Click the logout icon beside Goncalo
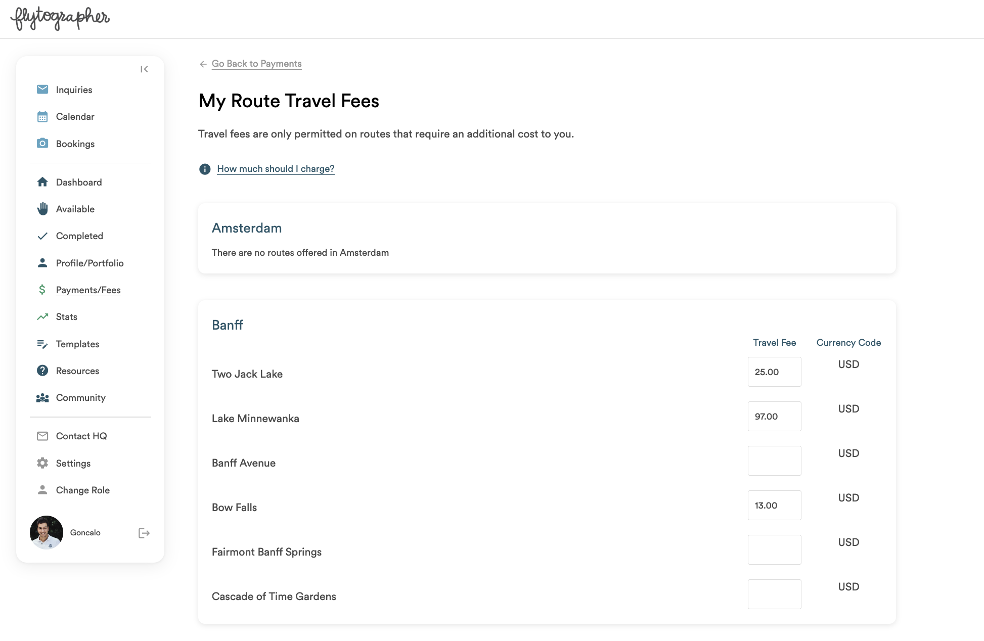Image resolution: width=984 pixels, height=641 pixels. click(144, 533)
